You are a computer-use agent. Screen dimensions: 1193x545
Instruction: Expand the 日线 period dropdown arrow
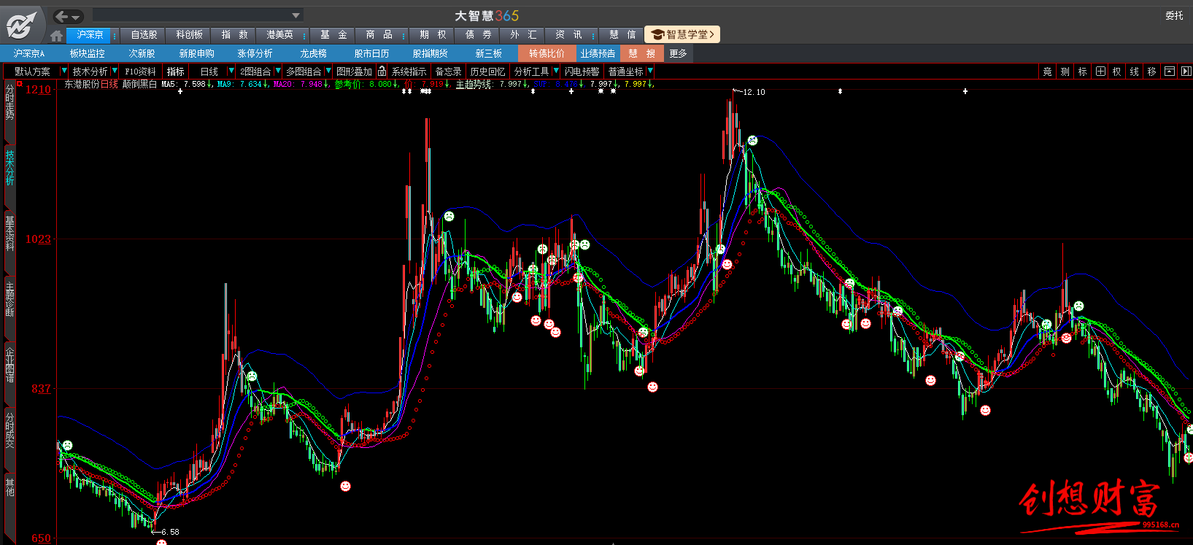coord(231,71)
